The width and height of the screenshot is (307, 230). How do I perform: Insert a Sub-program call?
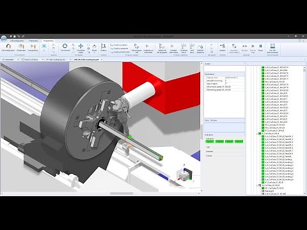(136, 49)
